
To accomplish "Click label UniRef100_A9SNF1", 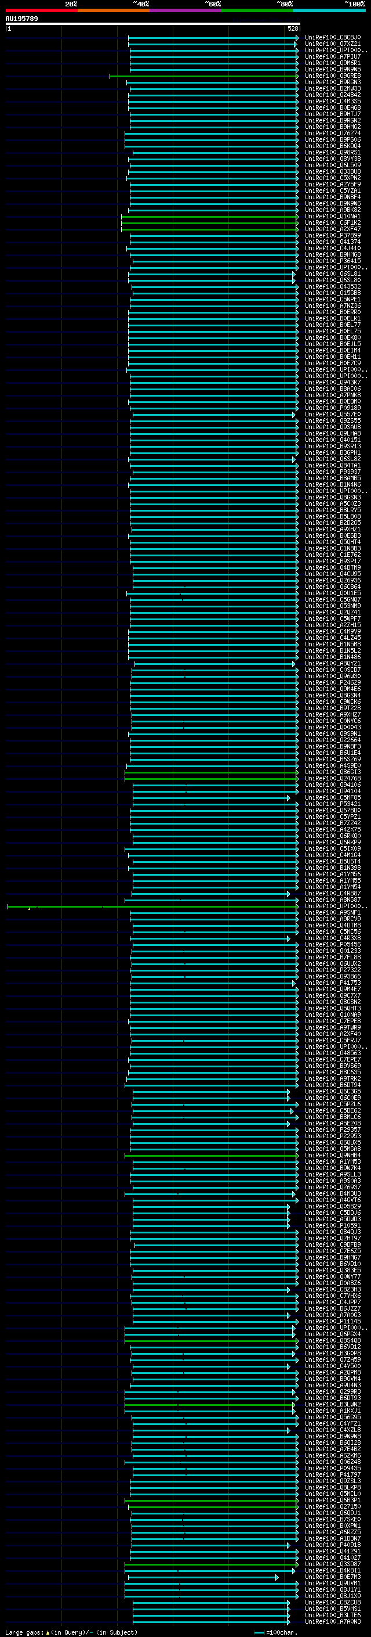I will (332, 912).
